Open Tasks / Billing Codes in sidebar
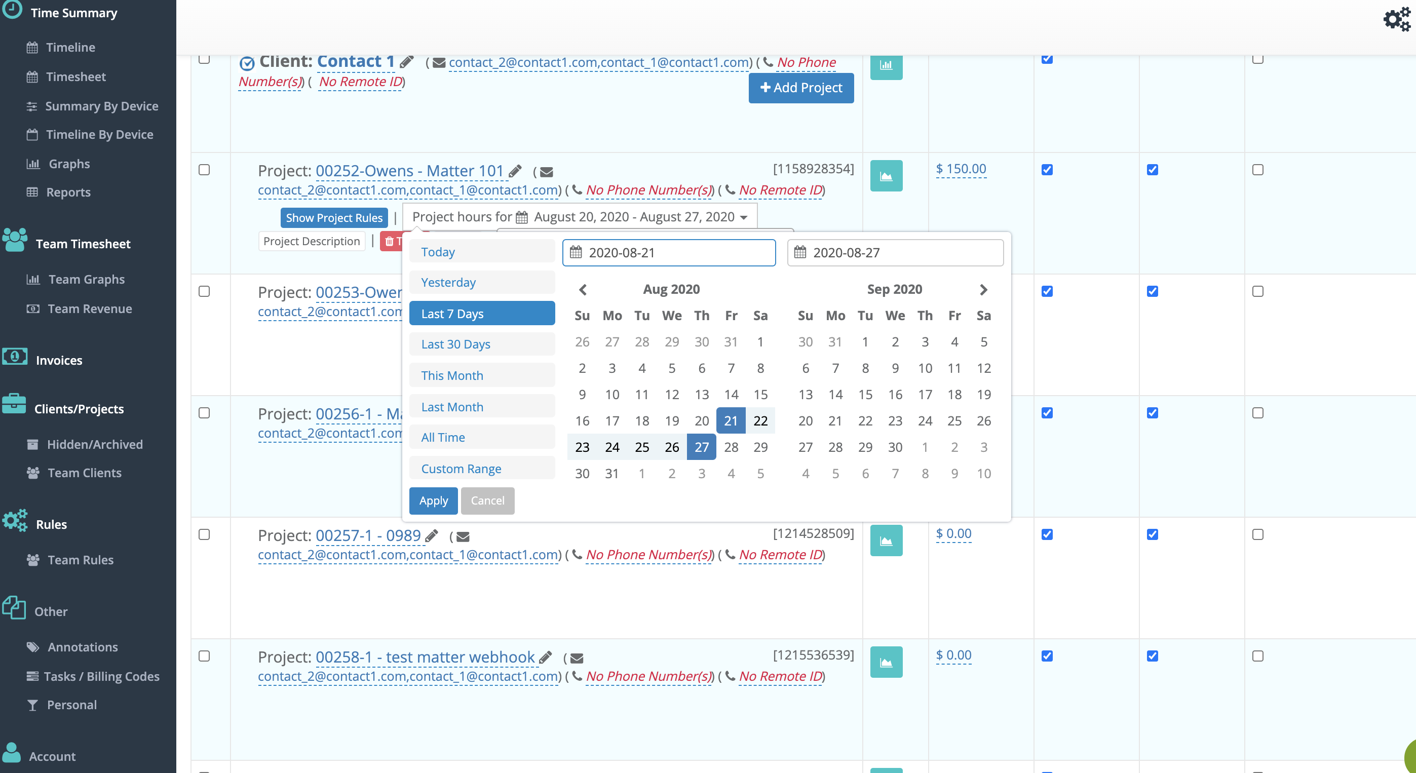Screen dimensions: 1416x773 click(x=101, y=676)
